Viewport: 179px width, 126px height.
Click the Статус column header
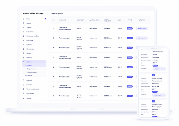tap(130, 20)
